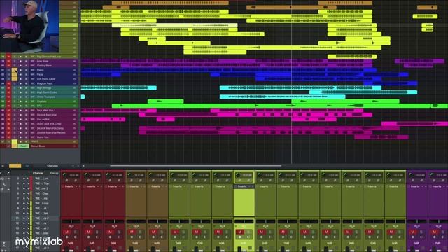Image resolution: width=448 pixels, height=252 pixels.
Task: Record-arm the SFX track
Action: click(x=20, y=106)
